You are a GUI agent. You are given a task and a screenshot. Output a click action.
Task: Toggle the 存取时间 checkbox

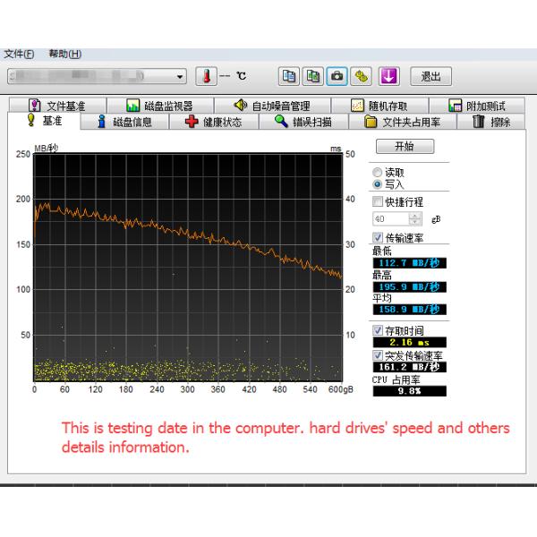pyautogui.click(x=378, y=330)
